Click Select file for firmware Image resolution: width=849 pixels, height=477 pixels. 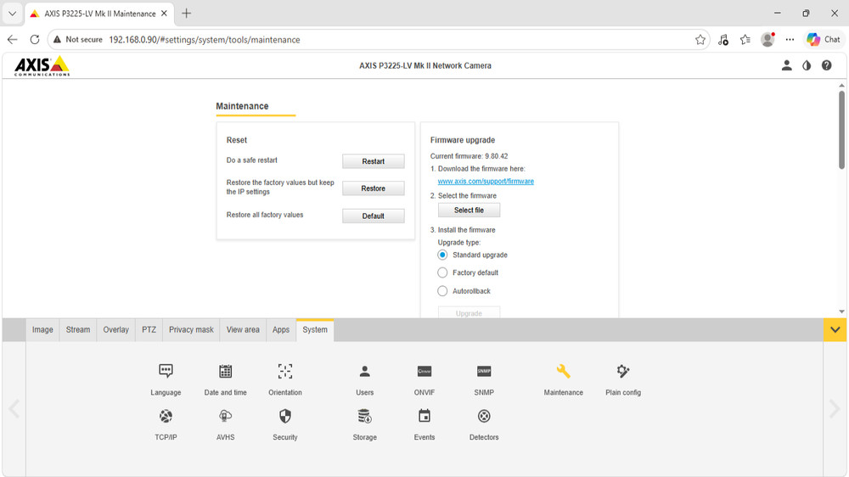tap(469, 210)
